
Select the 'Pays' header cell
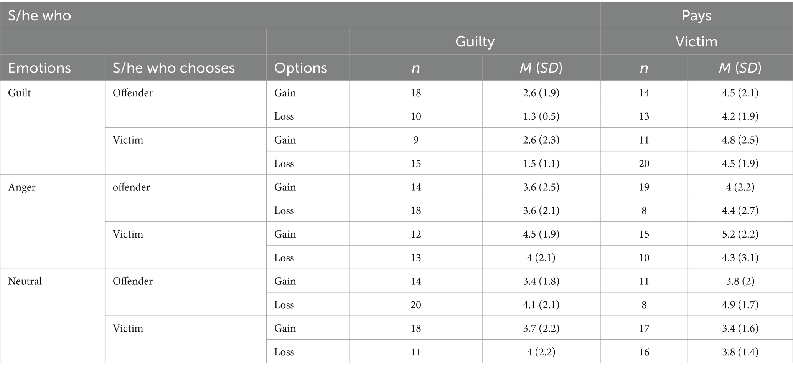pos(696,15)
